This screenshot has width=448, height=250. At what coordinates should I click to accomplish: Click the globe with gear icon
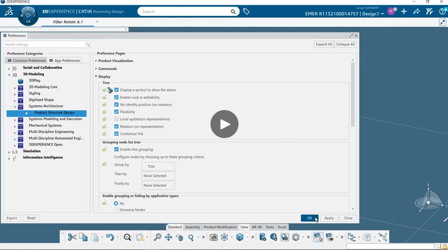[x=274, y=237]
